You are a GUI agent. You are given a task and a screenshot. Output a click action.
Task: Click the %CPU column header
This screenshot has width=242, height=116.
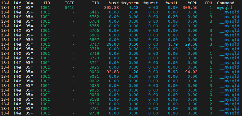tap(193, 3)
